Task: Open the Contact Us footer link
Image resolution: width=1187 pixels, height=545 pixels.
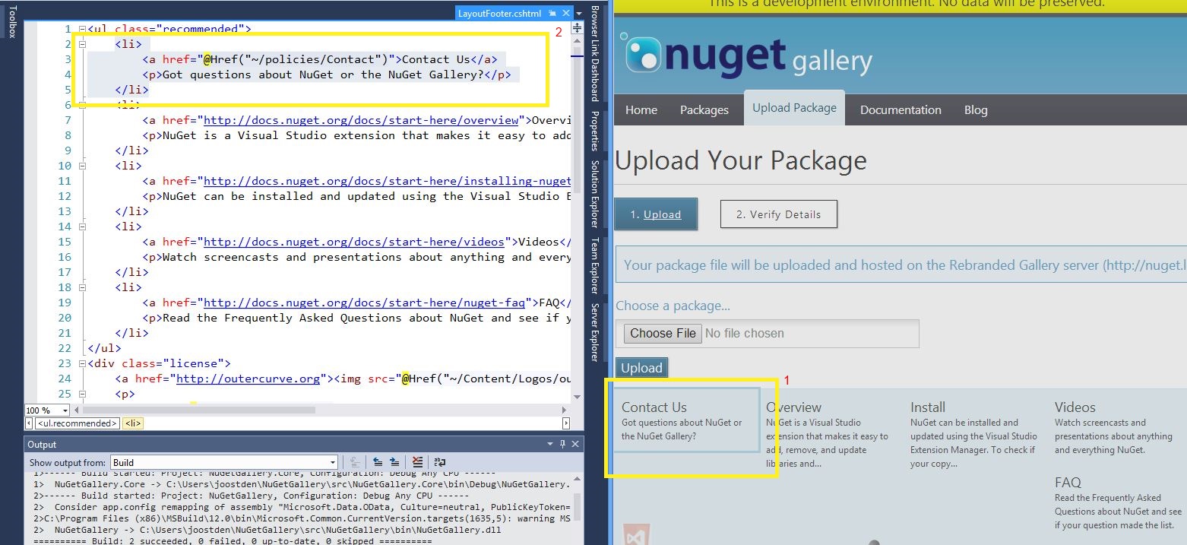Action: (x=654, y=407)
